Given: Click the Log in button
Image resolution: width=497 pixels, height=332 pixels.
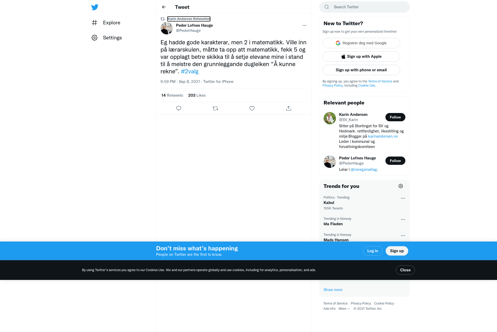Looking at the screenshot, I should tap(372, 251).
